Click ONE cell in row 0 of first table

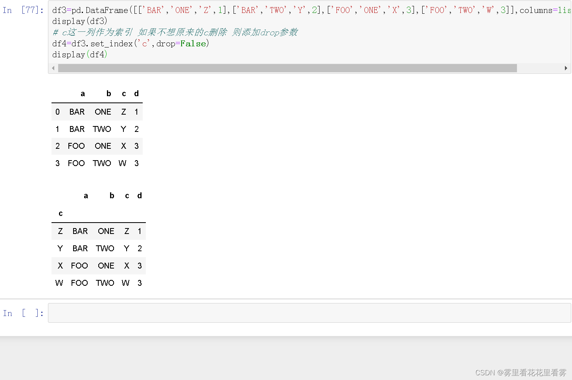pos(103,112)
